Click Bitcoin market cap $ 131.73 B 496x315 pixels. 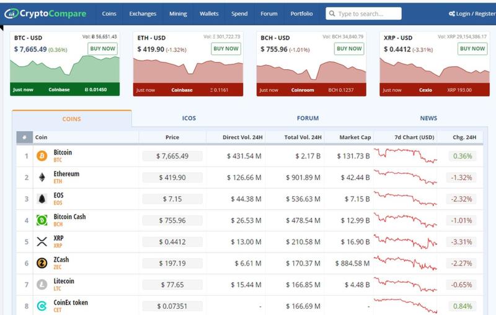[353, 156]
